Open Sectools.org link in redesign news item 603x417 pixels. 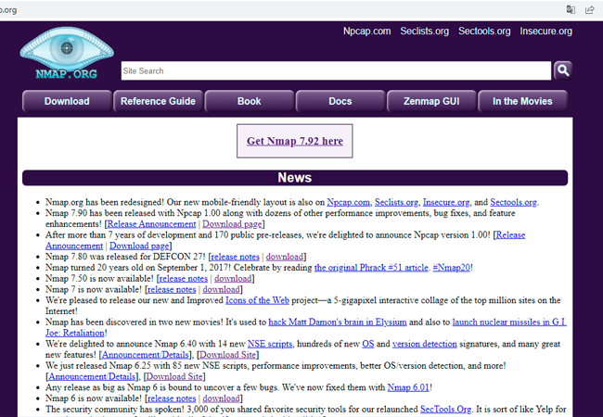point(513,202)
